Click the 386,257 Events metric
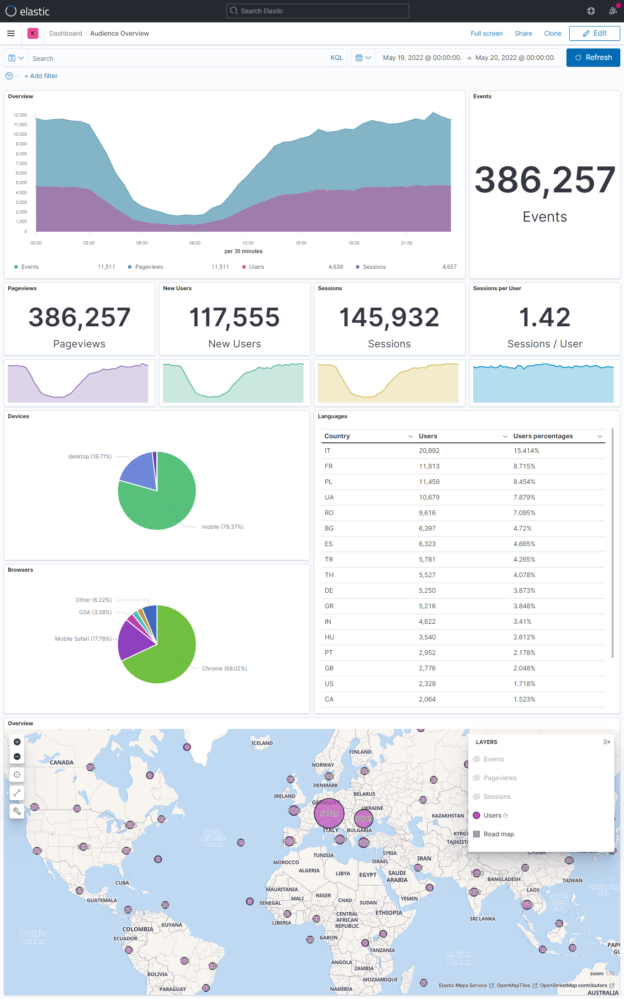The width and height of the screenshot is (624, 999). click(x=545, y=181)
